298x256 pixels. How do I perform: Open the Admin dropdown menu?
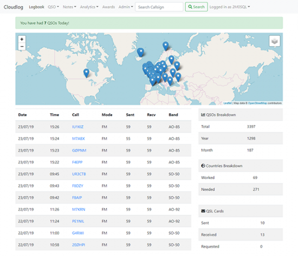click(126, 7)
